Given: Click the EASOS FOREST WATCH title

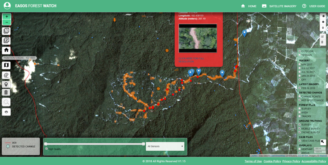Looking at the screenshot, I should (36, 6).
